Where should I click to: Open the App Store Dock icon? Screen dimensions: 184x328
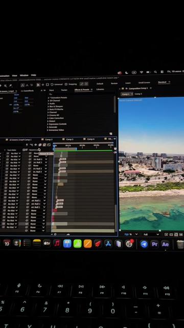[108, 244]
